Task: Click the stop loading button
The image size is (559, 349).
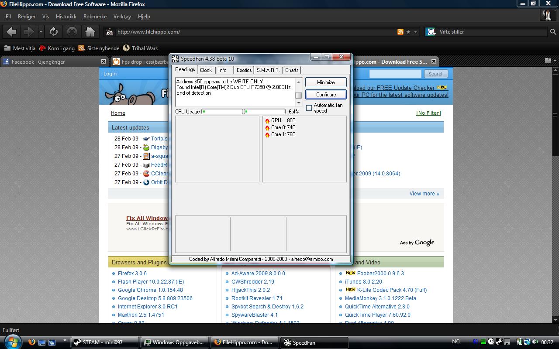Action: click(x=72, y=31)
